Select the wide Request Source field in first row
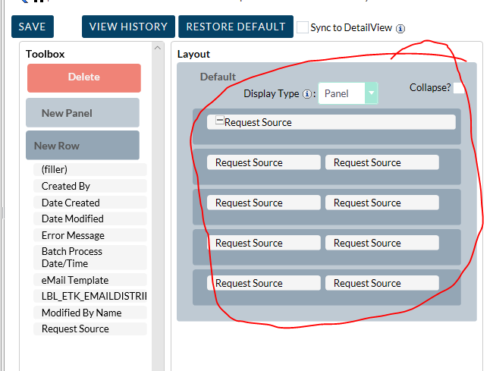 point(331,122)
